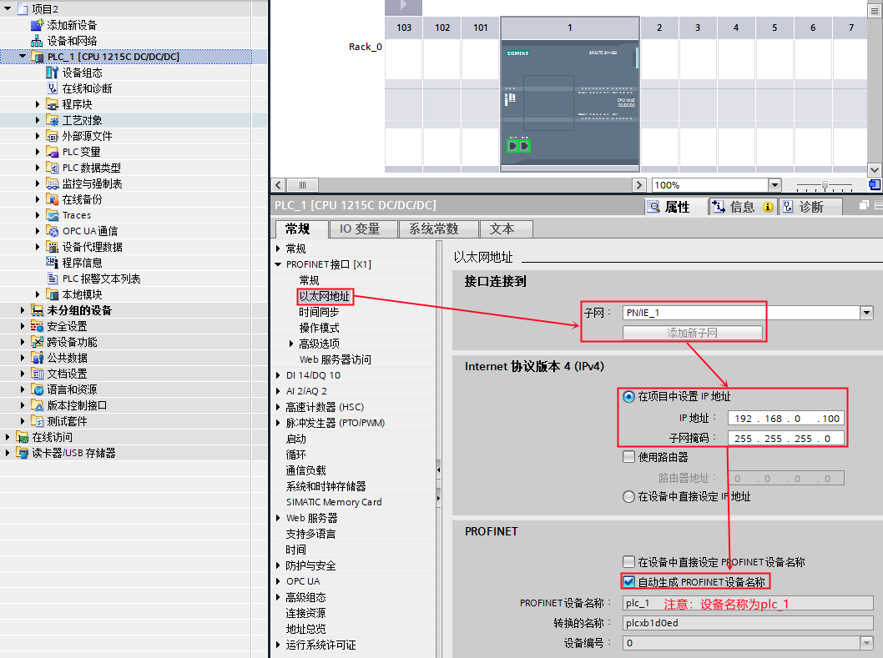Select 系统和时钟存储器 in the navigation
This screenshot has width=883, height=658.
click(325, 486)
